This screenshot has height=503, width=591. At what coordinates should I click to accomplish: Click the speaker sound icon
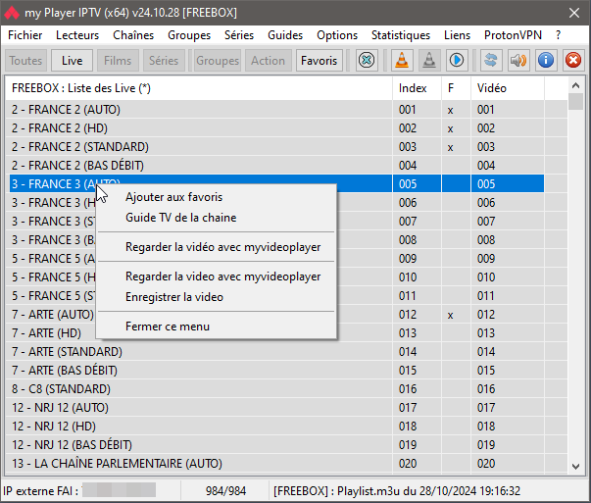click(x=518, y=61)
